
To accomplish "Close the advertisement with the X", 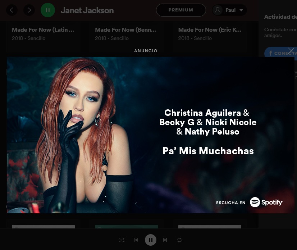I will 291,51.
